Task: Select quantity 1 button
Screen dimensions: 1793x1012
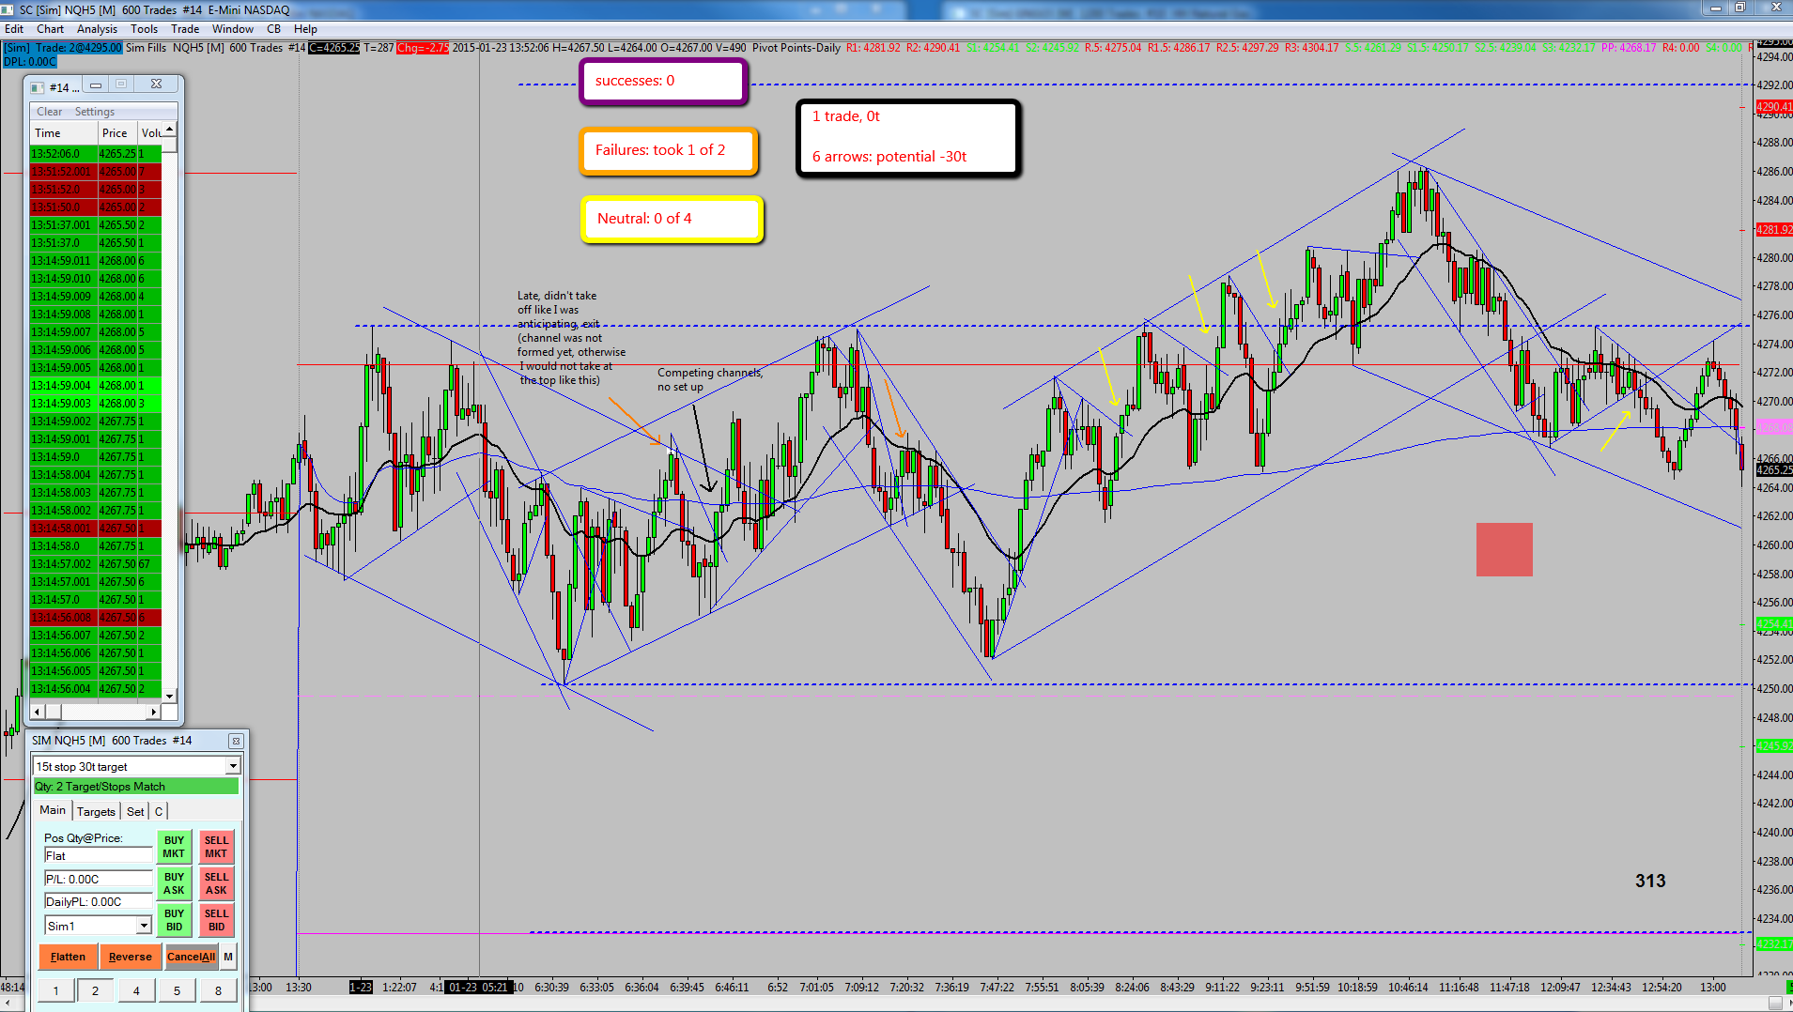Action: click(x=55, y=990)
